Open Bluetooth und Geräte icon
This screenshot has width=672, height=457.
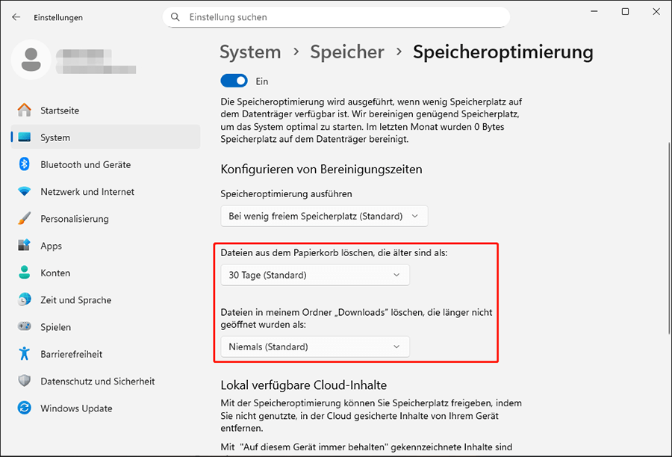[25, 164]
